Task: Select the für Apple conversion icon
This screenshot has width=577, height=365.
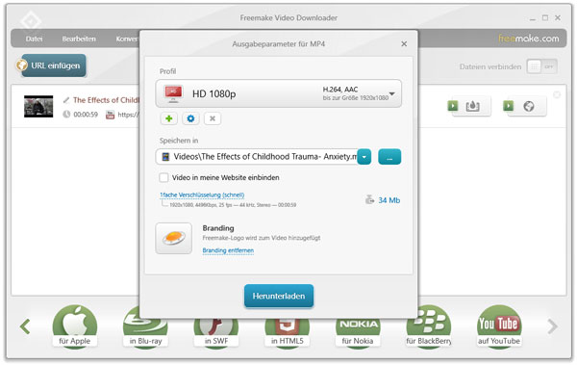Action: (x=75, y=326)
